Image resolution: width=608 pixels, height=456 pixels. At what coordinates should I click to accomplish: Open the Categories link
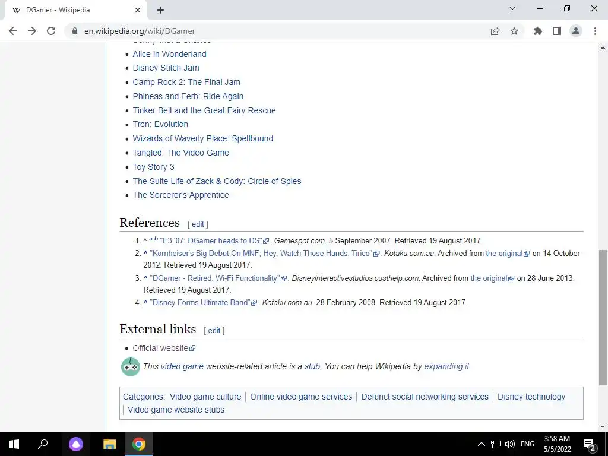[143, 397]
